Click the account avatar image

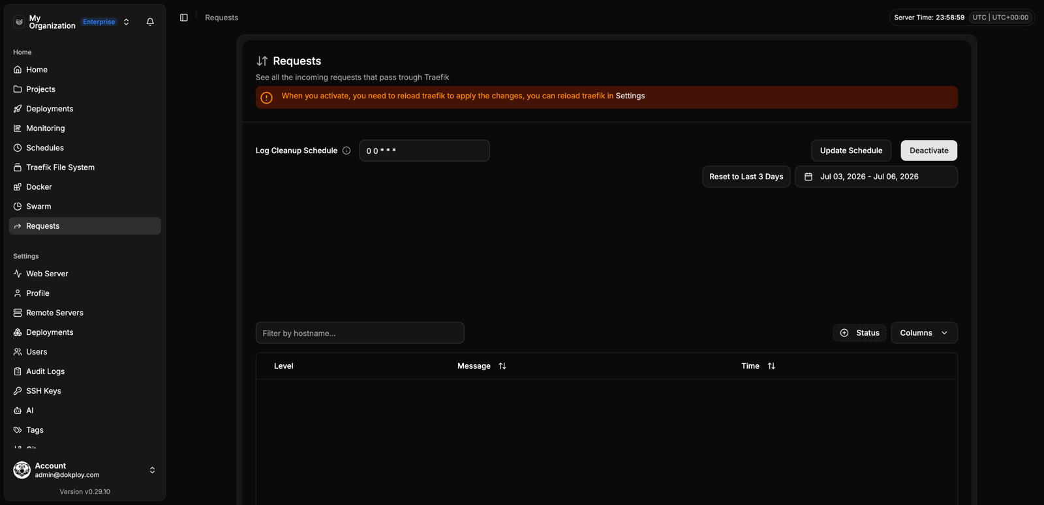coord(22,470)
